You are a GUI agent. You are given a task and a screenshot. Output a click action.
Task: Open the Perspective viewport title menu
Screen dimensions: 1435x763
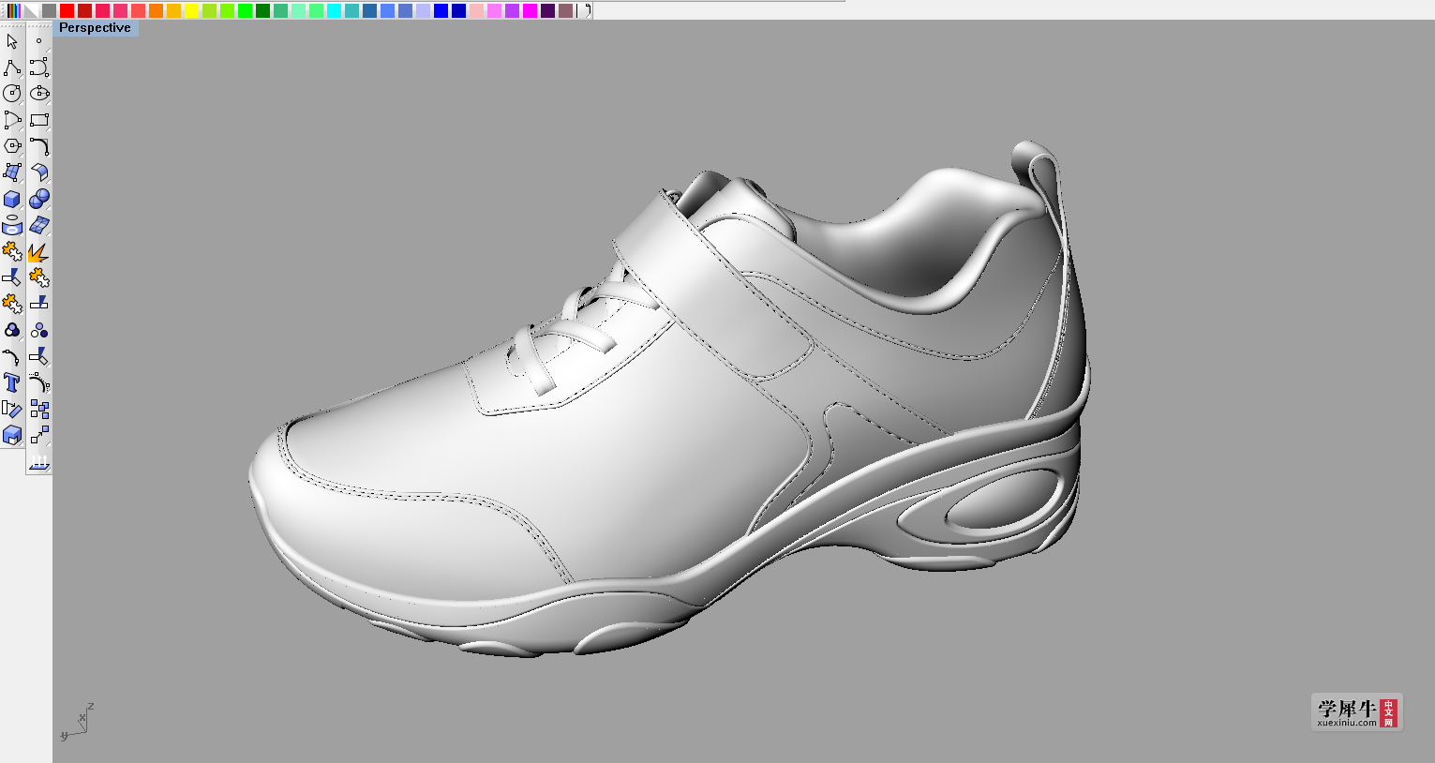coord(95,28)
